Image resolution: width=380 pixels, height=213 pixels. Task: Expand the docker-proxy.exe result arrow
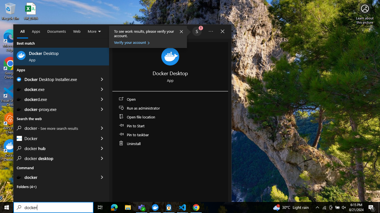click(102, 109)
